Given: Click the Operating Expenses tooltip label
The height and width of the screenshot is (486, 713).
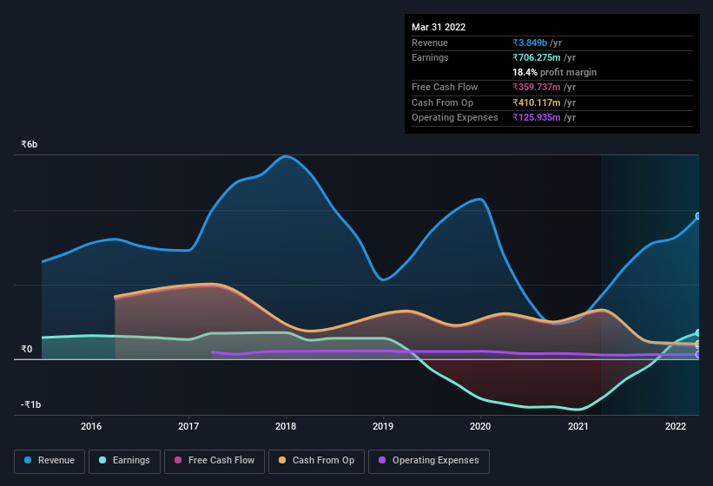Looking at the screenshot, I should tap(455, 118).
